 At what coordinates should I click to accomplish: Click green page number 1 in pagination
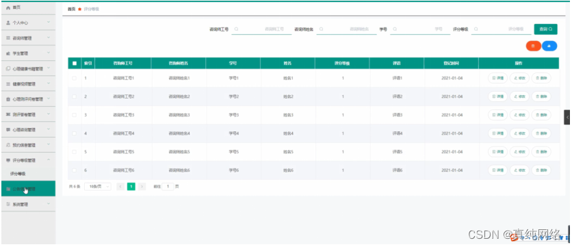tap(131, 186)
